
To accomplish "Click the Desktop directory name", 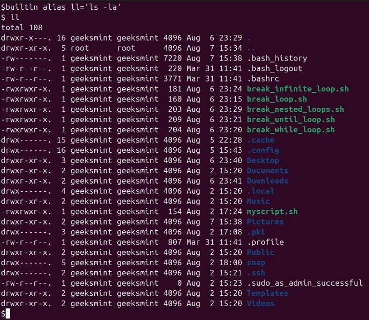I will (x=263, y=160).
